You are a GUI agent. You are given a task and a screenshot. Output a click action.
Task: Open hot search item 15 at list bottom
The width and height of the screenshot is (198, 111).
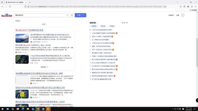102,79
